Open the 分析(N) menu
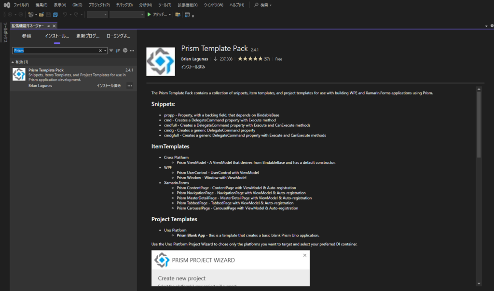The image size is (494, 291). tap(145, 5)
